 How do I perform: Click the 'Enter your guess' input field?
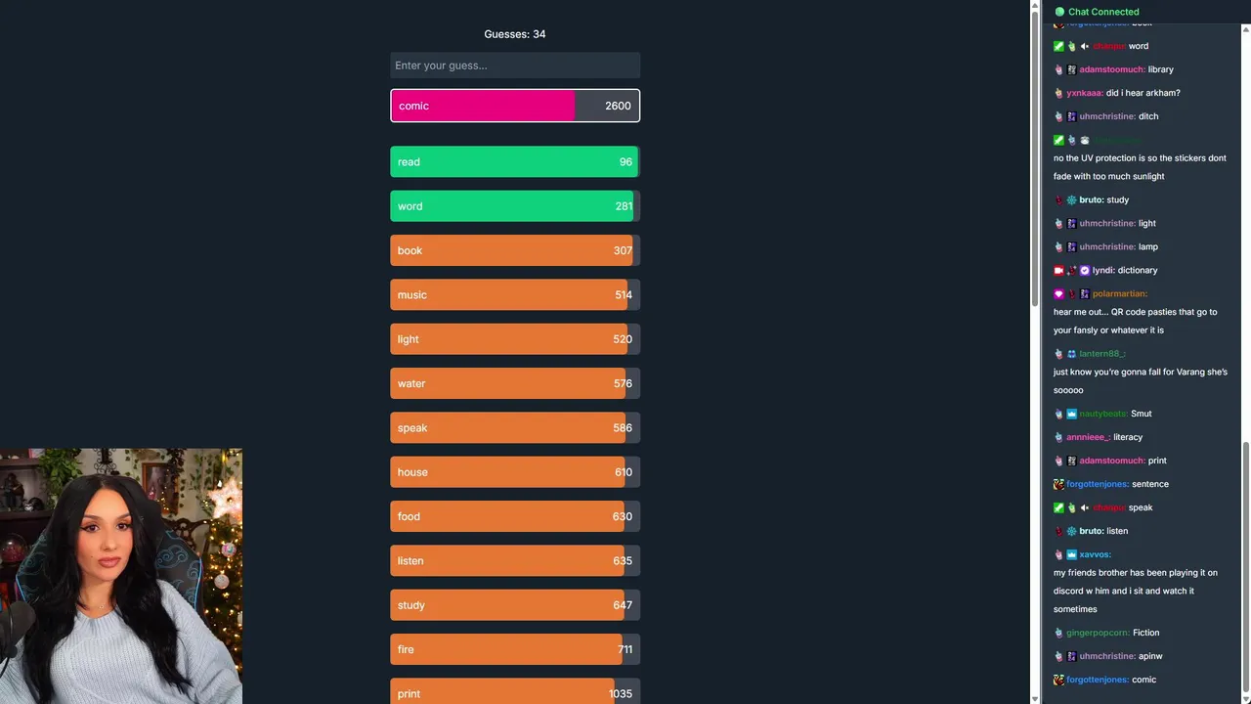[515, 66]
